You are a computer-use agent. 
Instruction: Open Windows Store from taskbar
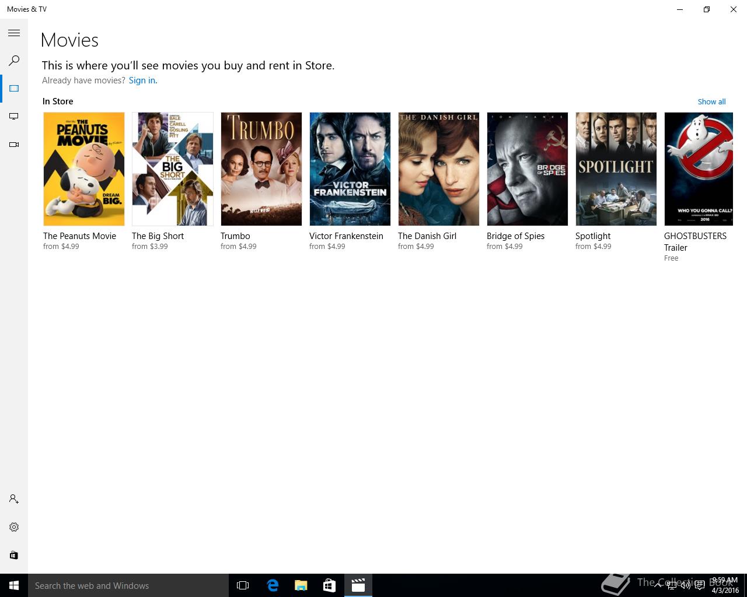click(329, 585)
